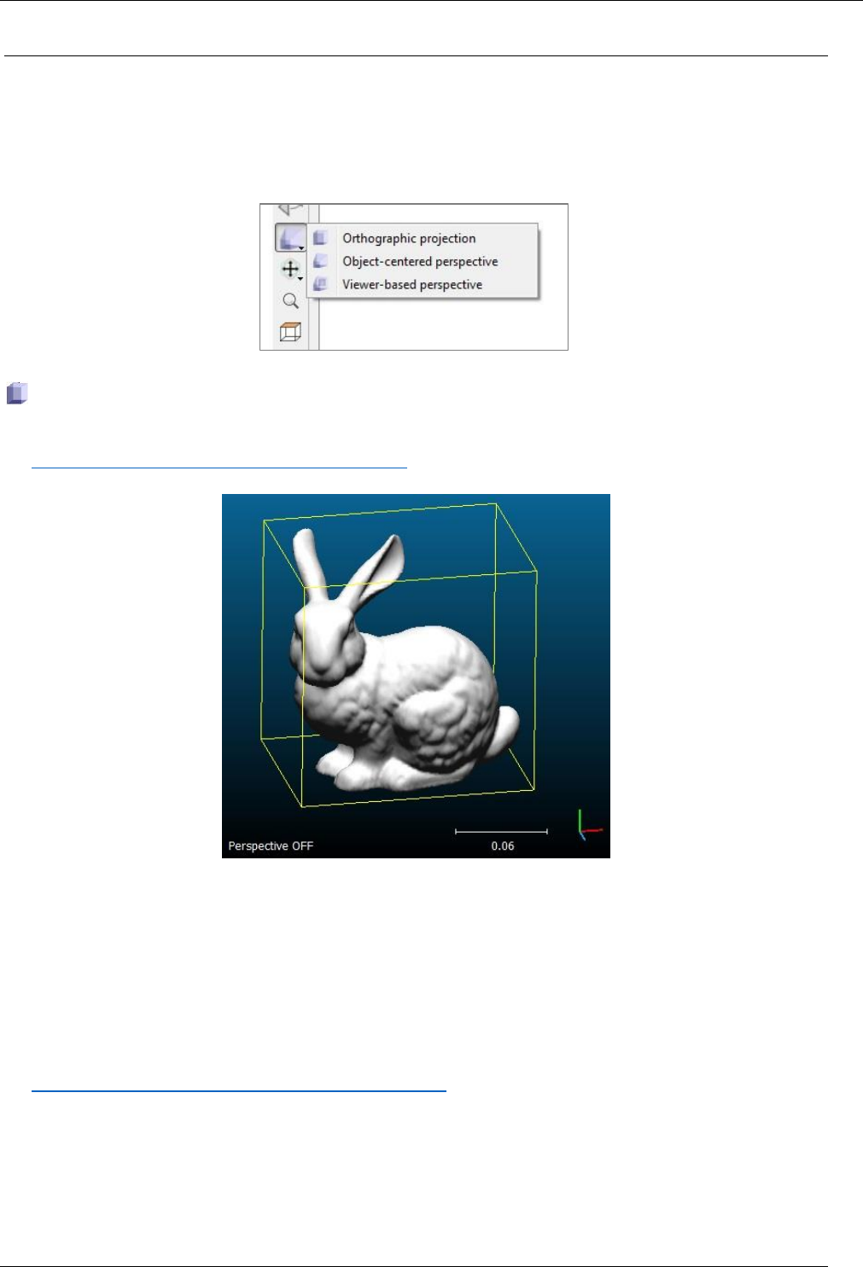
Task: Open the pivot crosshair visibility dropdown
Action: click(x=291, y=270)
